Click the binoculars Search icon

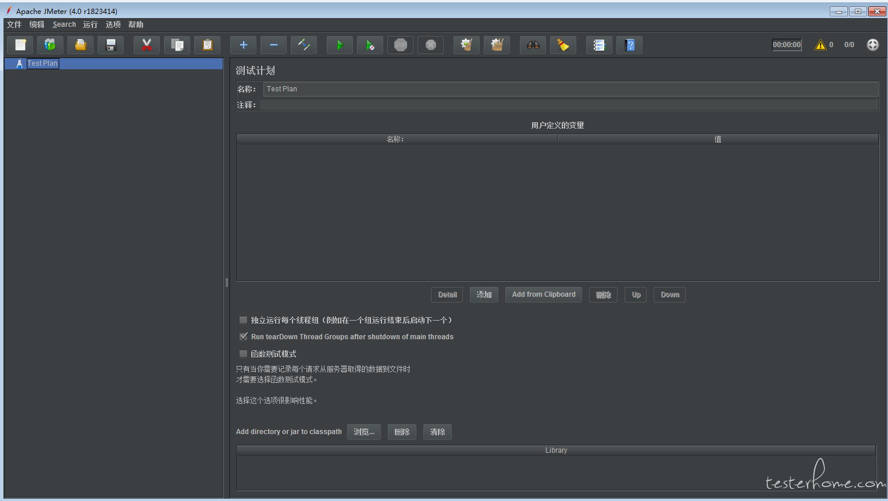click(533, 45)
